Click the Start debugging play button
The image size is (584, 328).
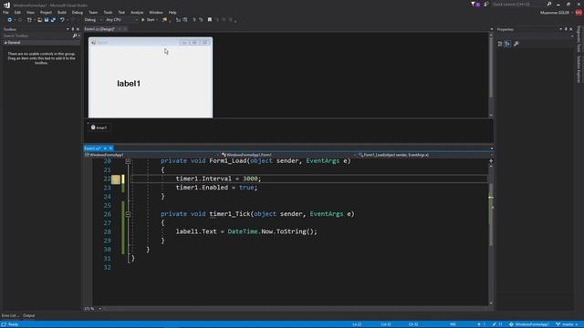tap(148, 20)
